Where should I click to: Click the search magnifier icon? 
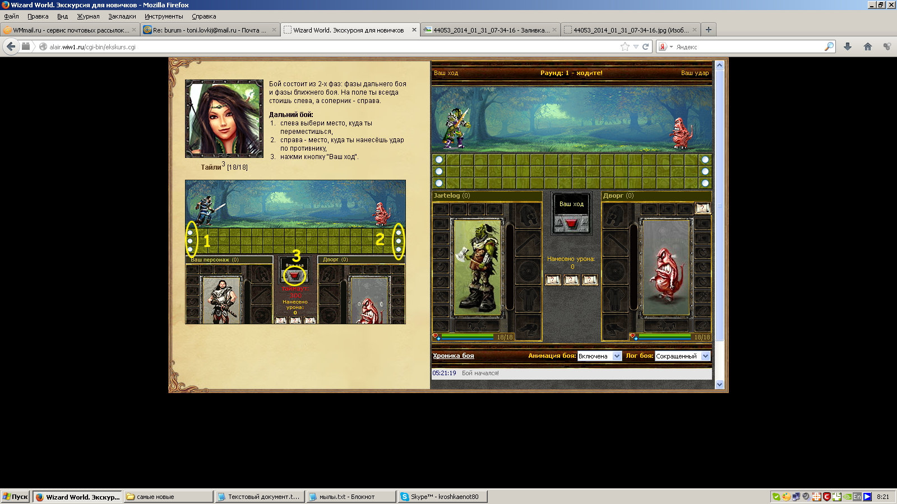(x=829, y=46)
